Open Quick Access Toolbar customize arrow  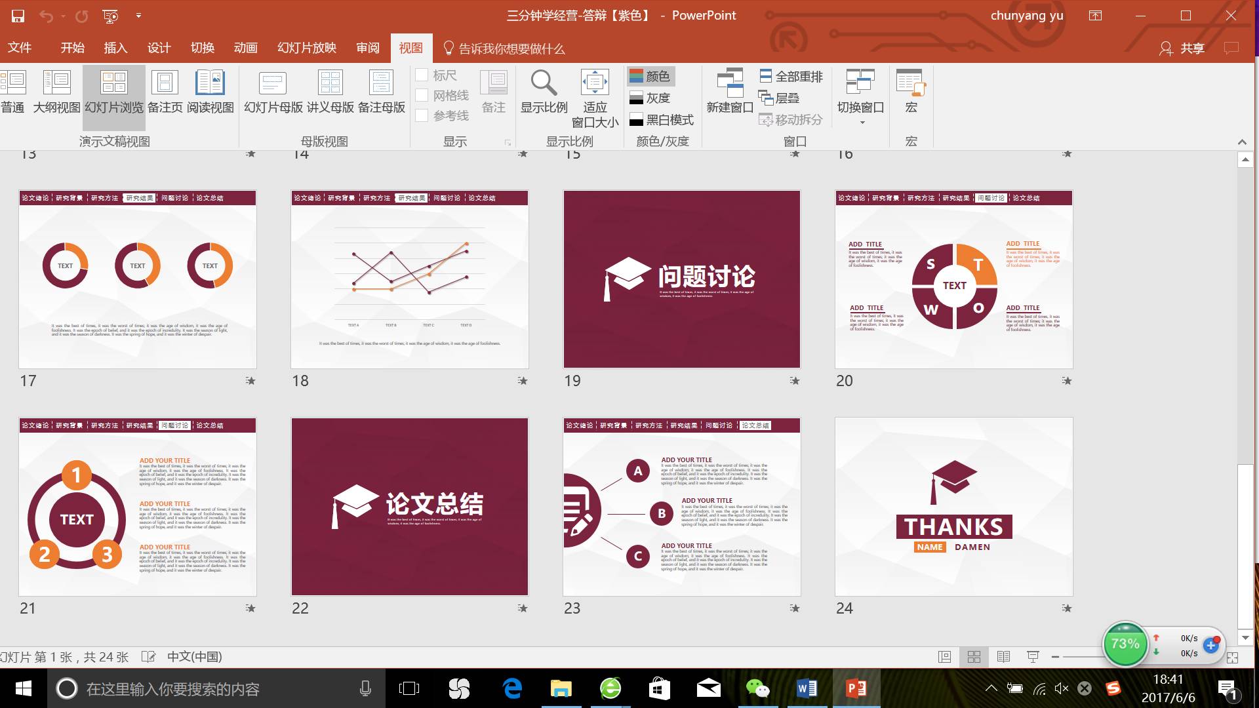coord(138,15)
